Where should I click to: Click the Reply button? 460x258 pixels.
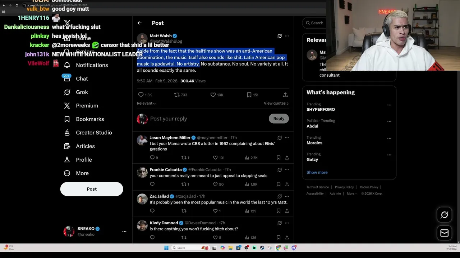coord(279,119)
